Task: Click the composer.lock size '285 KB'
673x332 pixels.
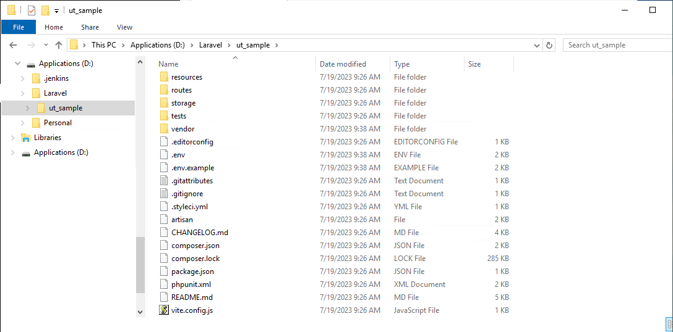Action: pyautogui.click(x=498, y=259)
